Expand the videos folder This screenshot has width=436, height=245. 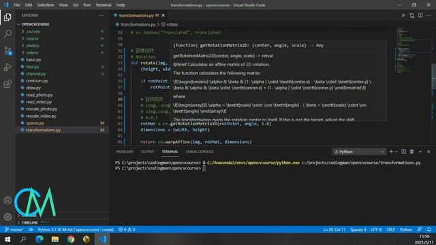(x=62, y=52)
